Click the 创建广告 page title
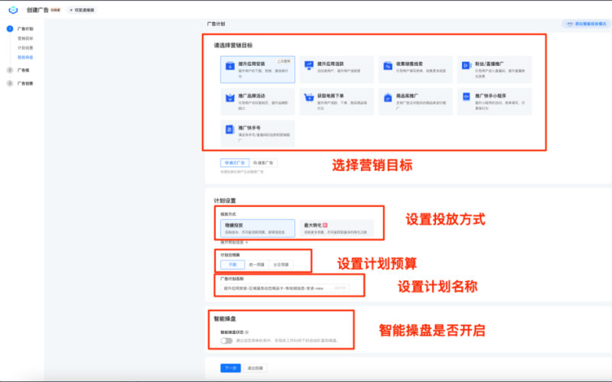Viewport: 612px width, 382px height. pos(37,10)
